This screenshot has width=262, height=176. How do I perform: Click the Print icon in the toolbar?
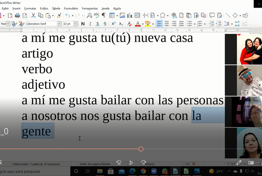pos(18,16)
